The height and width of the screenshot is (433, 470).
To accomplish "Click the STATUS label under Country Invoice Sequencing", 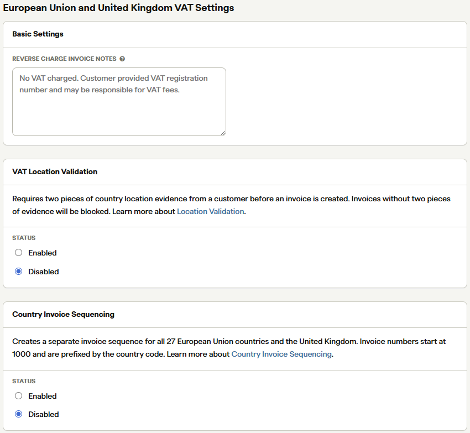I will pos(24,381).
